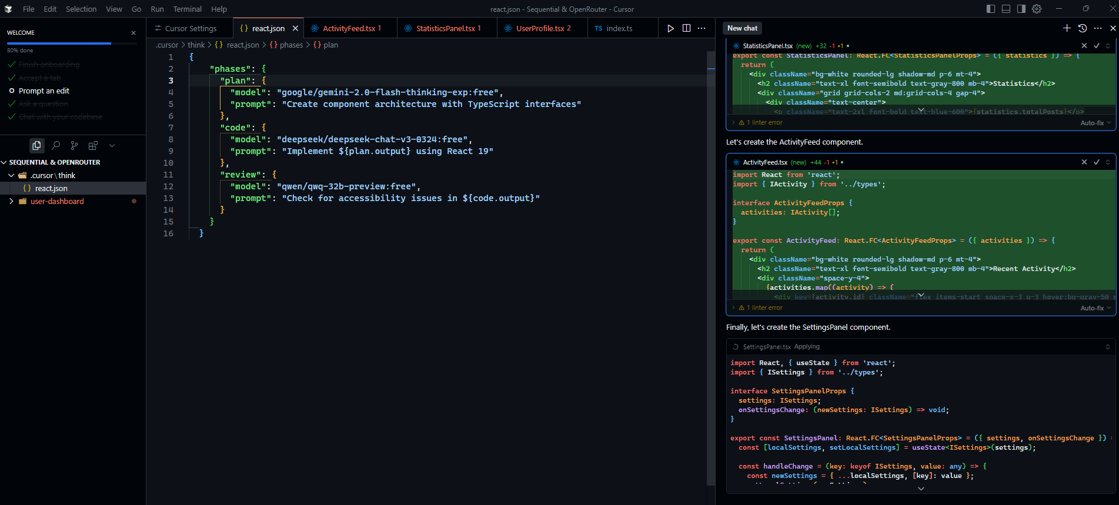This screenshot has width=1119, height=505.
Task: Open the Help menu
Action: [219, 9]
